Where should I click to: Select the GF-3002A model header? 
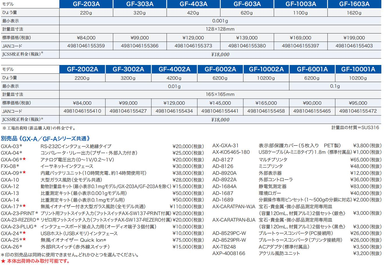pyautogui.click(x=128, y=69)
